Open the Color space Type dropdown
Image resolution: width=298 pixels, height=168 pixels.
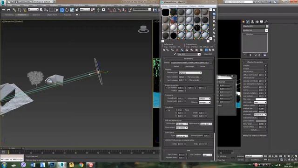click(x=182, y=136)
